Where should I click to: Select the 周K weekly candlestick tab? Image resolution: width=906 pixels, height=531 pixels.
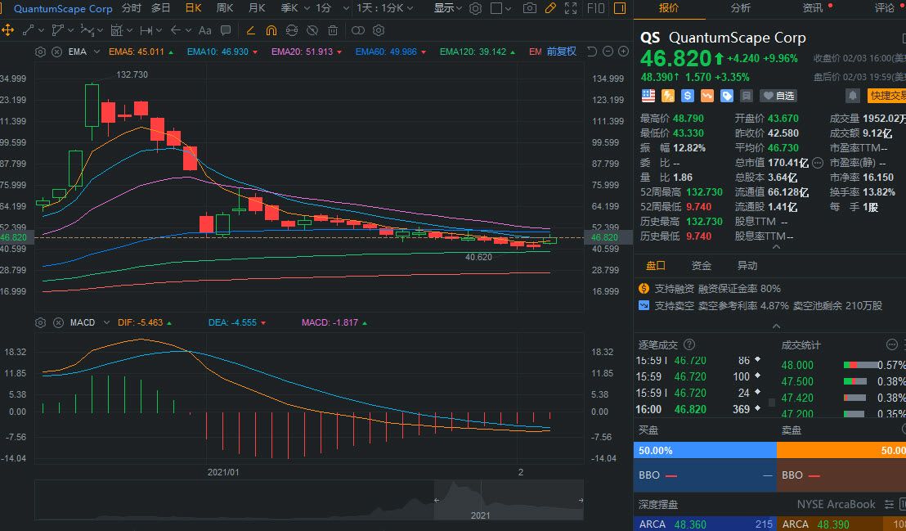[x=225, y=8]
